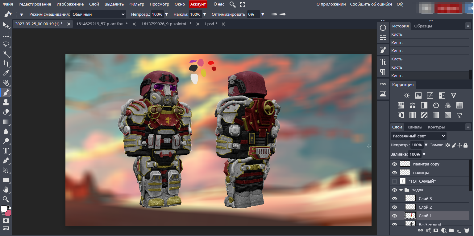This screenshot has width=474, height=236.
Task: Add layer mask icon
Action: pyautogui.click(x=436, y=230)
